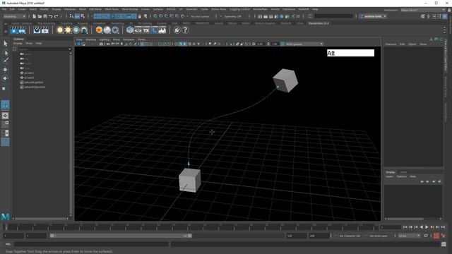Toggle the auto keyframe button
Viewport: 452px width, 254px height.
point(436,236)
